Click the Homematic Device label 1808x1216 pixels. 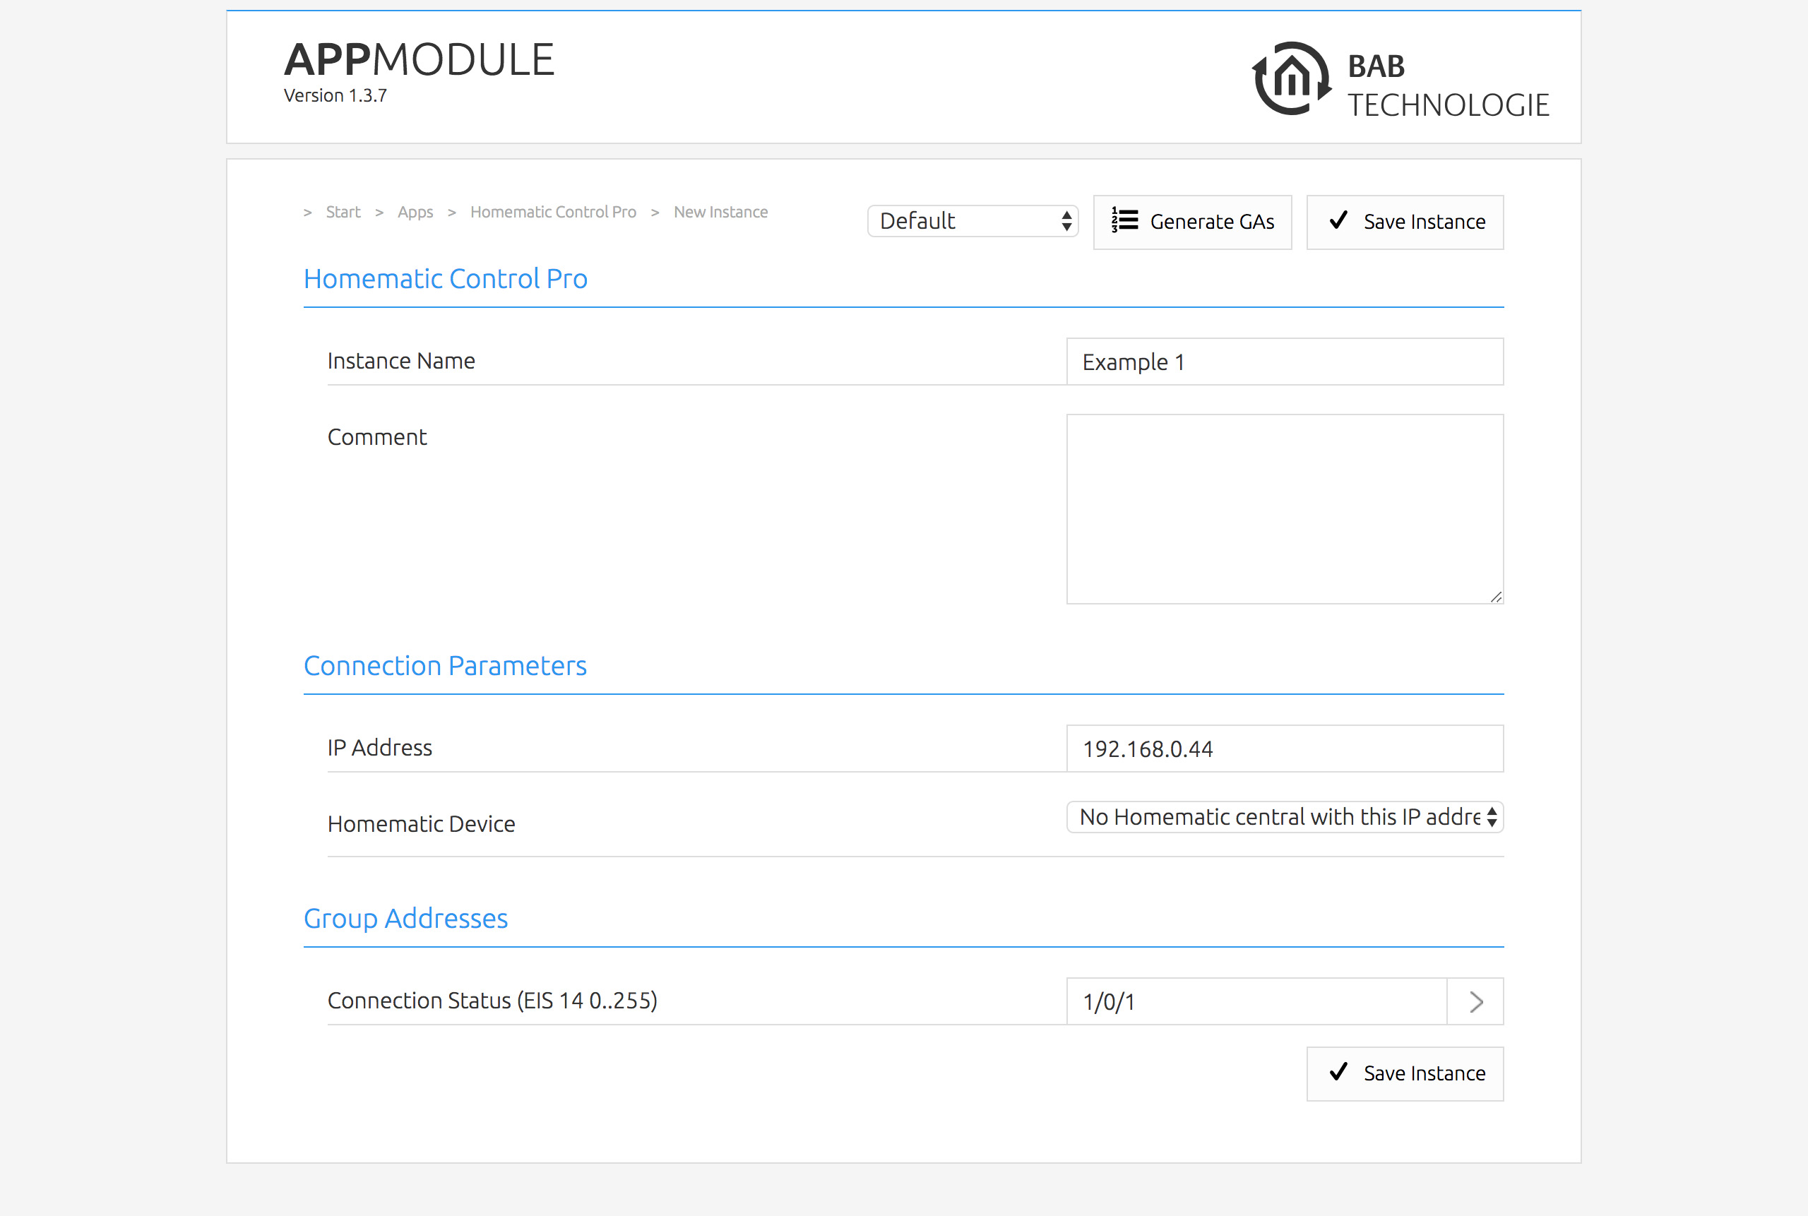click(x=421, y=823)
